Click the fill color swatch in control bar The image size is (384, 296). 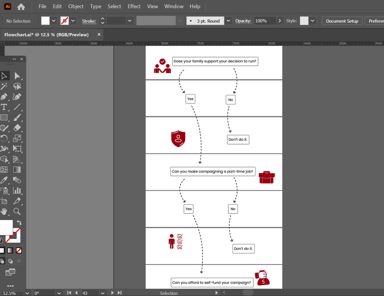pyautogui.click(x=45, y=21)
